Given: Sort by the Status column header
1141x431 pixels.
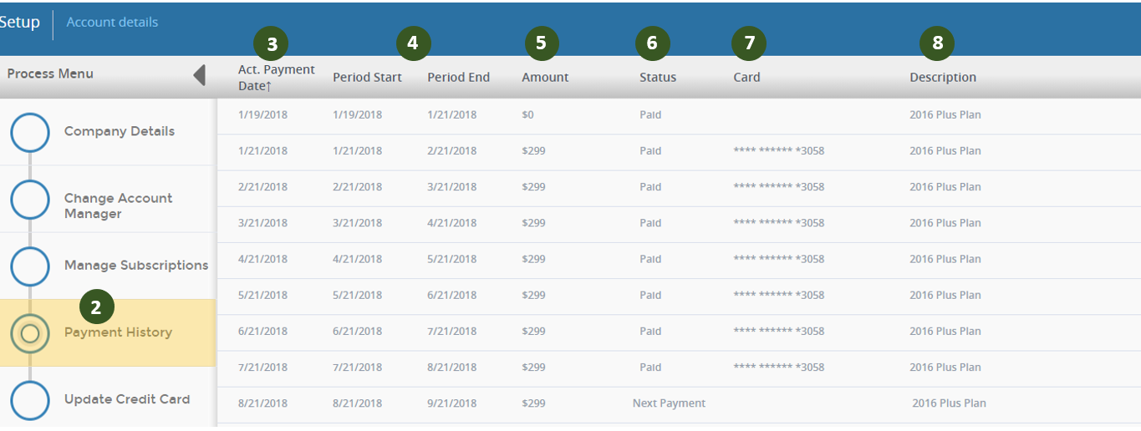Looking at the screenshot, I should point(658,77).
